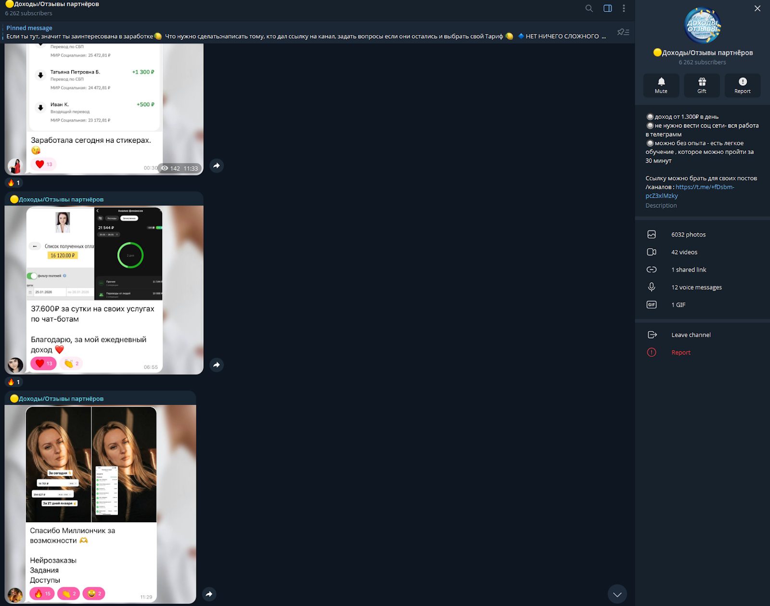770x606 pixels.
Task: Open the three-dot more options menu
Action: coord(624,8)
